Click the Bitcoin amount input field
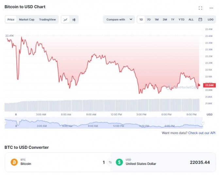 click(x=82, y=162)
